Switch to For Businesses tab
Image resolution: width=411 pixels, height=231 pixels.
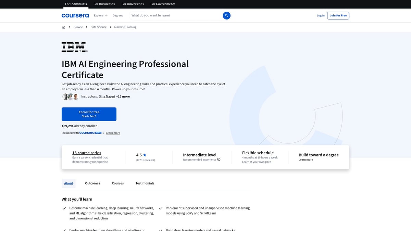(104, 4)
